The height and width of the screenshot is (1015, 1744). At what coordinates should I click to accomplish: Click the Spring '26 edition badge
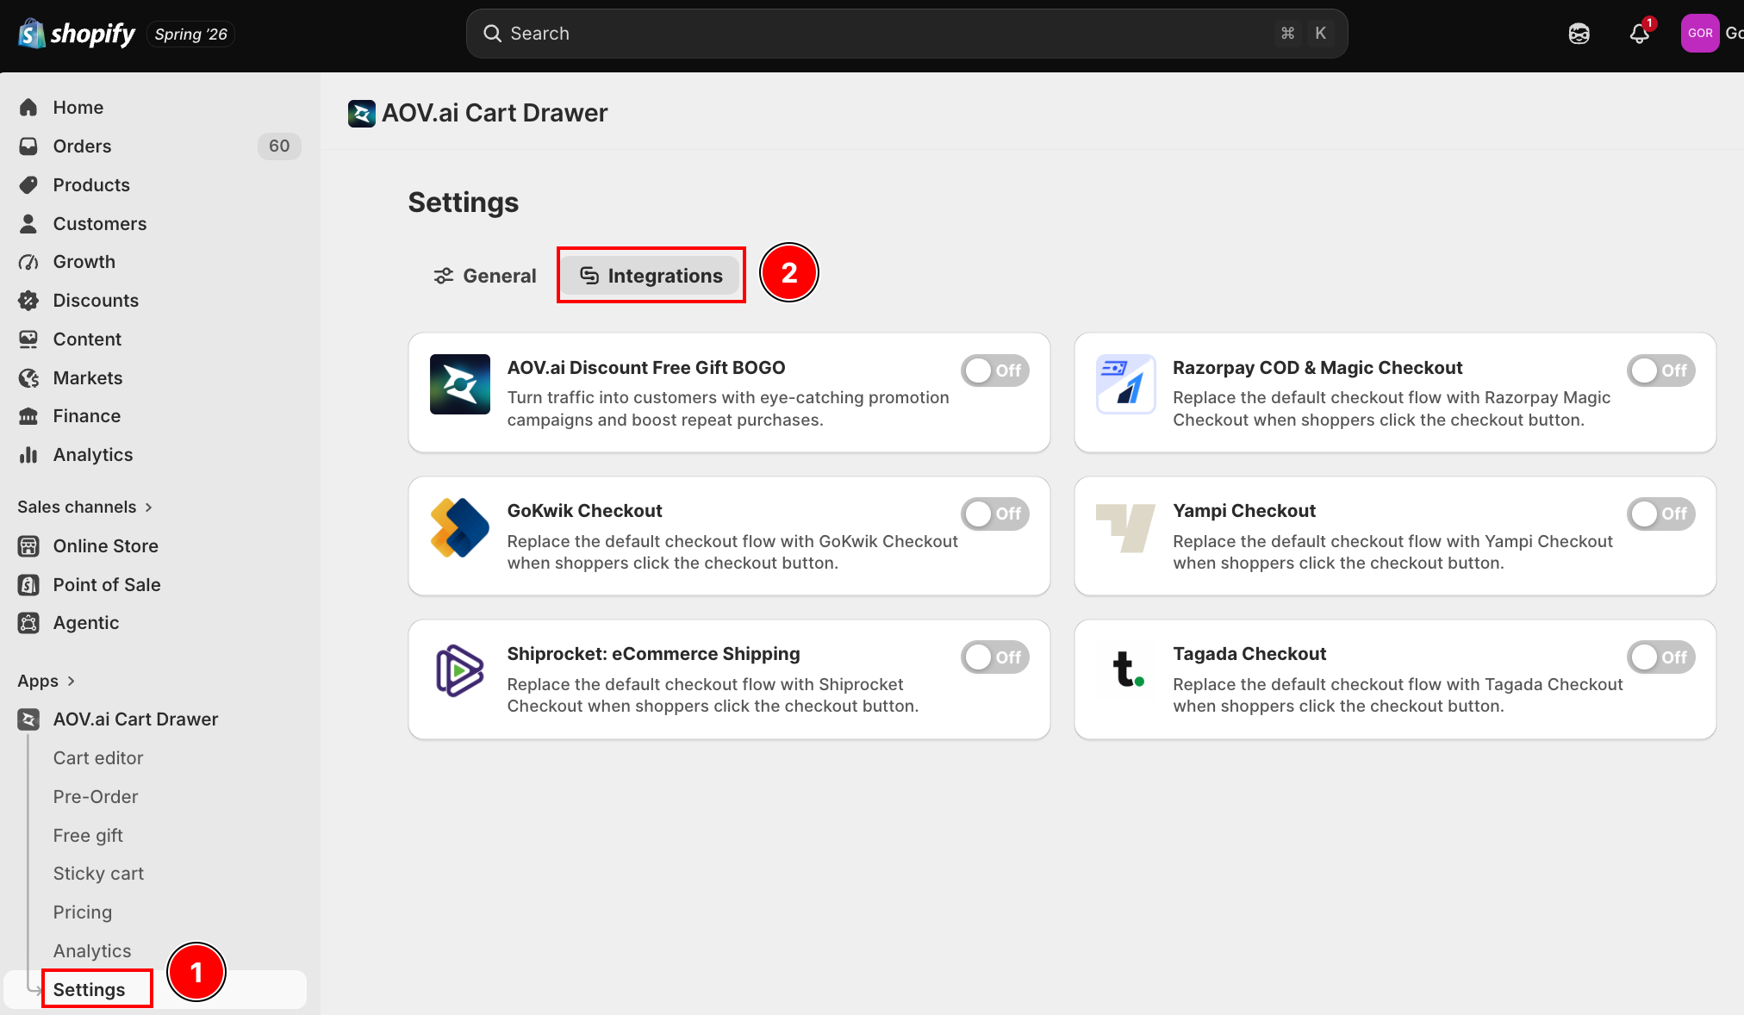(190, 34)
